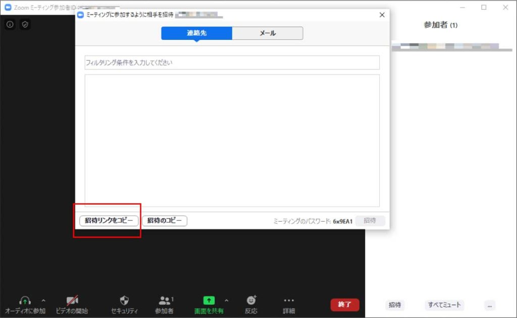
Task: Focus the contact filter input field
Action: click(x=232, y=62)
